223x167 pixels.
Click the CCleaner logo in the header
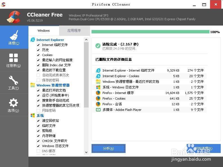pos(14,17)
